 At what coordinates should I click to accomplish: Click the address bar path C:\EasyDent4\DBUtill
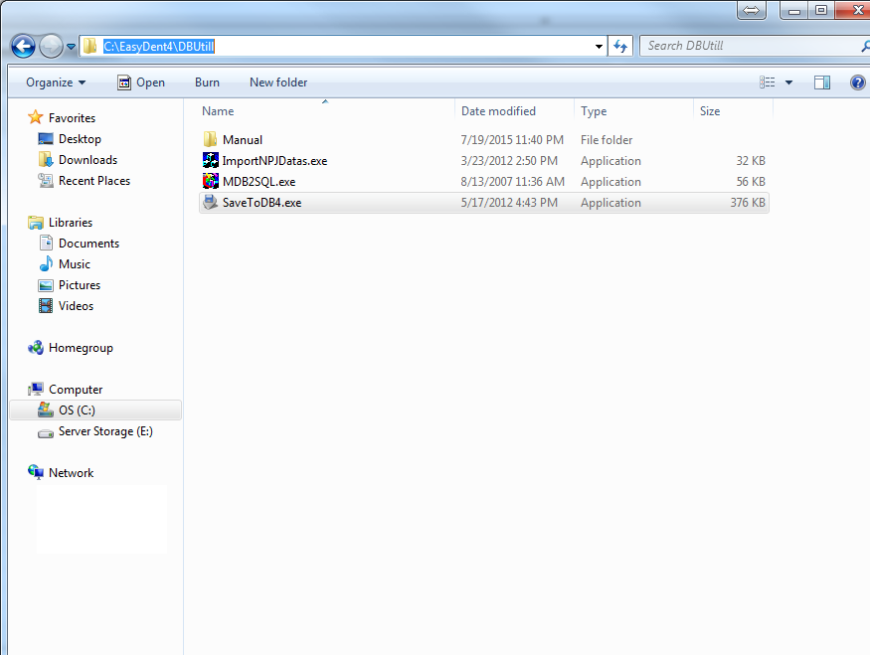point(159,47)
